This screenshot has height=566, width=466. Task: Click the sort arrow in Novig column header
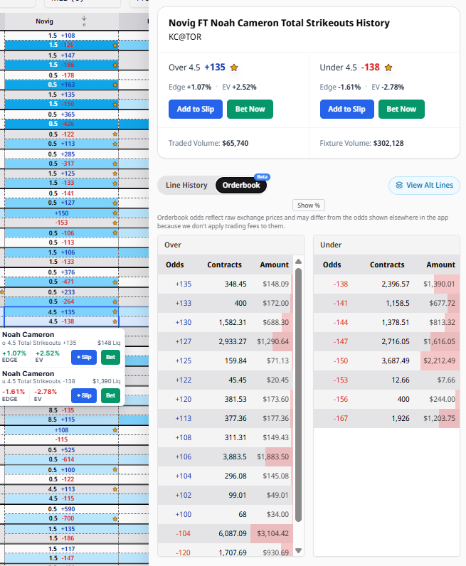point(84,18)
